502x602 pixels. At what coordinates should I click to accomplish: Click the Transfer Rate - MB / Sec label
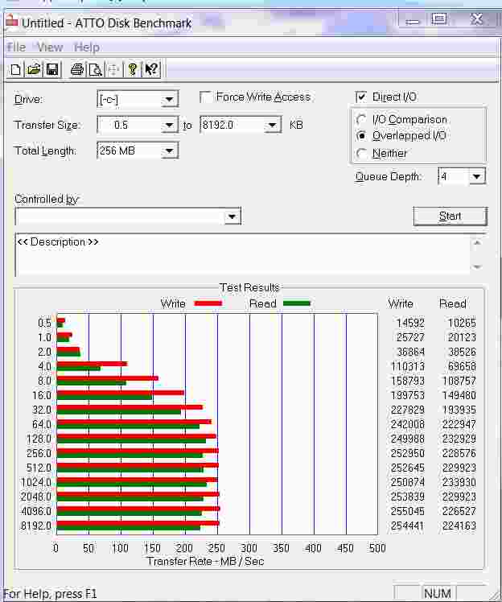tap(205, 561)
